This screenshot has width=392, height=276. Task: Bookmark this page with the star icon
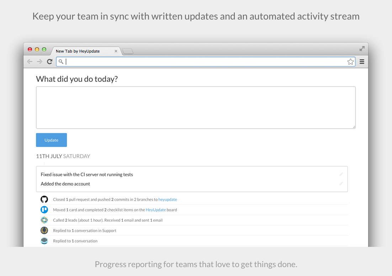(x=350, y=62)
